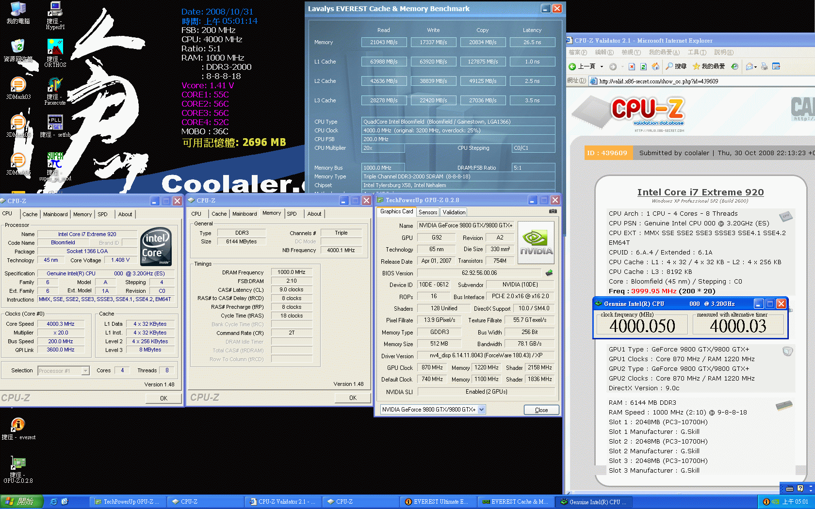Open the IE 工具(T) menu
Image resolution: width=815 pixels, height=509 pixels.
(697, 52)
